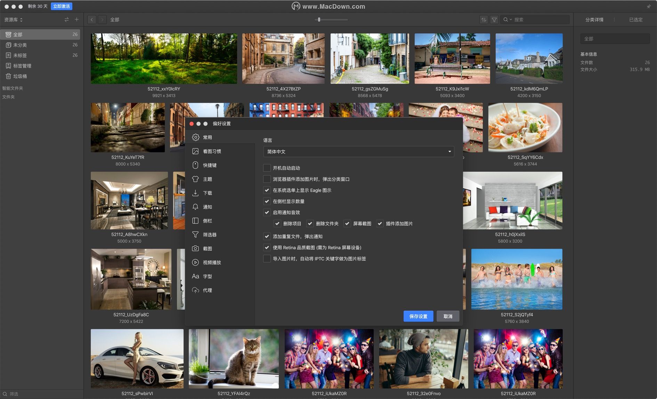Click the filter funnel icon in toolbar

pyautogui.click(x=494, y=20)
